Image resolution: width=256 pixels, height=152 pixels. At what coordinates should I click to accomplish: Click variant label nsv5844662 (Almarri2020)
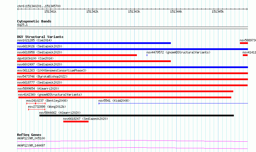tap(60, 113)
